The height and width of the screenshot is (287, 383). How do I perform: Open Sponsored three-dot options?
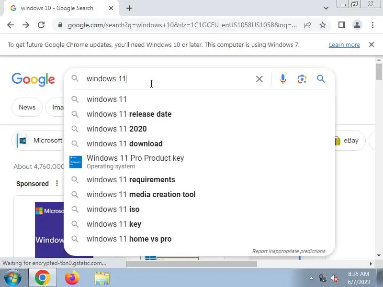click(x=57, y=183)
